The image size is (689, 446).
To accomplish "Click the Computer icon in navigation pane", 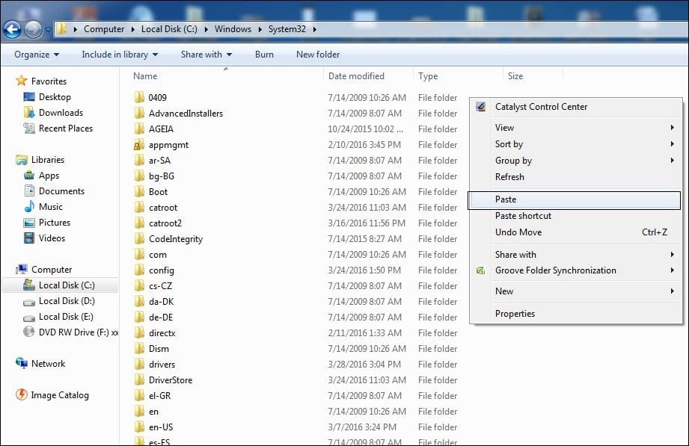I will tap(21, 270).
